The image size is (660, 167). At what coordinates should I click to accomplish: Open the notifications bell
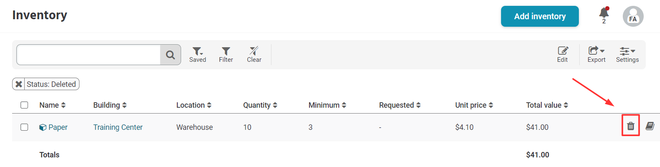click(x=604, y=14)
